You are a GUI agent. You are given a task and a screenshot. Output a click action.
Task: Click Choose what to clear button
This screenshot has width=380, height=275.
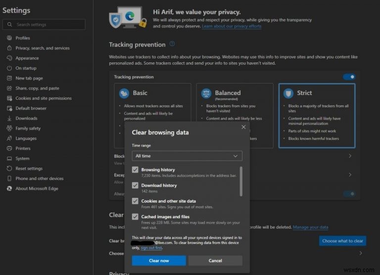342,241
